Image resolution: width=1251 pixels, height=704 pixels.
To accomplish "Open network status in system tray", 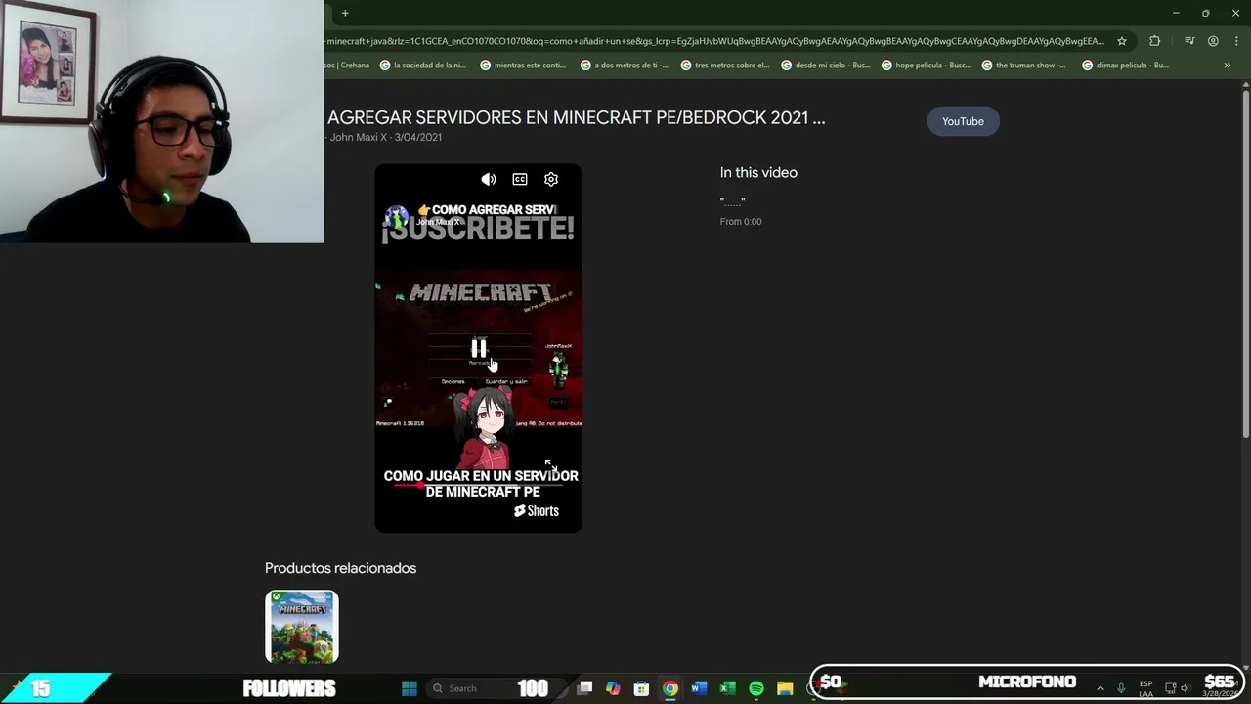I will coord(1170,688).
